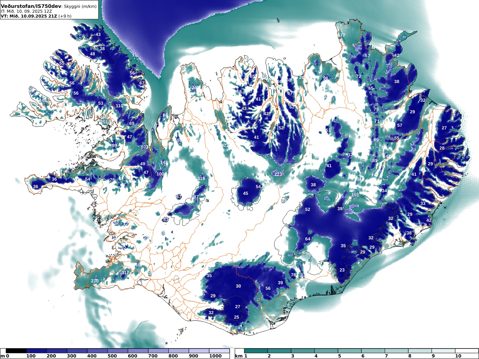Click the 700 tick label in the metre legend

pyautogui.click(x=153, y=356)
